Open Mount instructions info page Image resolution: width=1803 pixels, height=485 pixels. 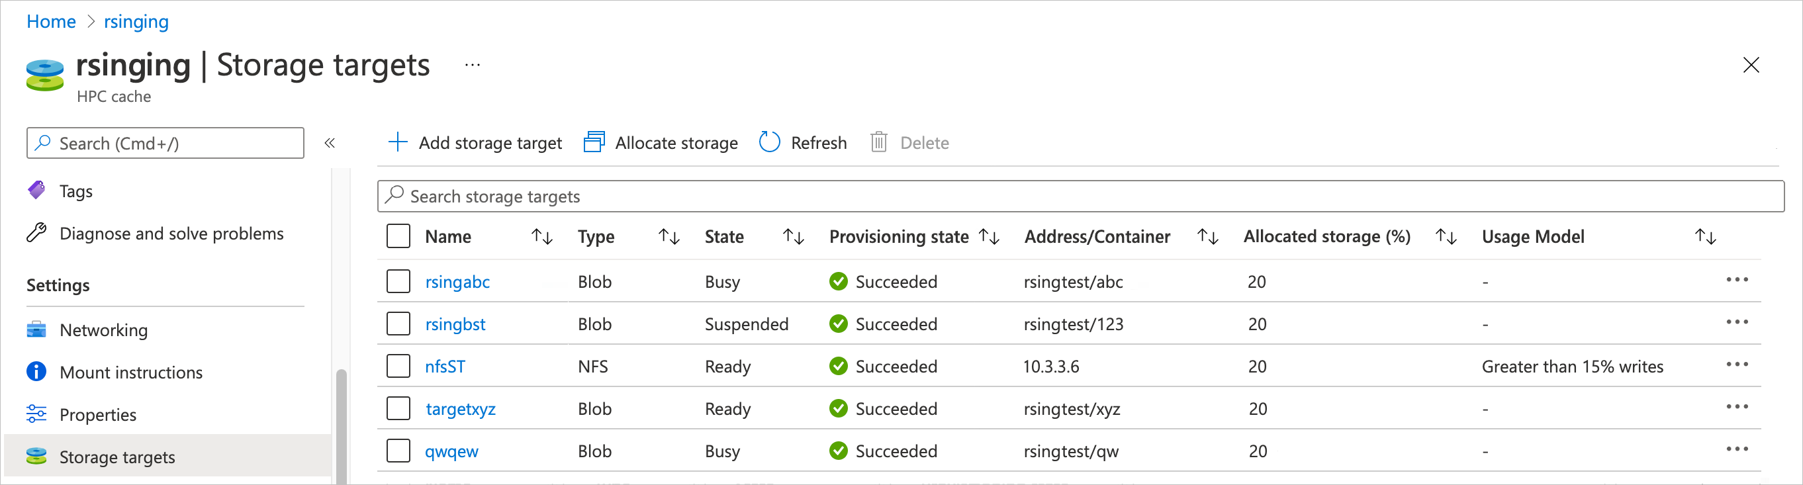131,373
